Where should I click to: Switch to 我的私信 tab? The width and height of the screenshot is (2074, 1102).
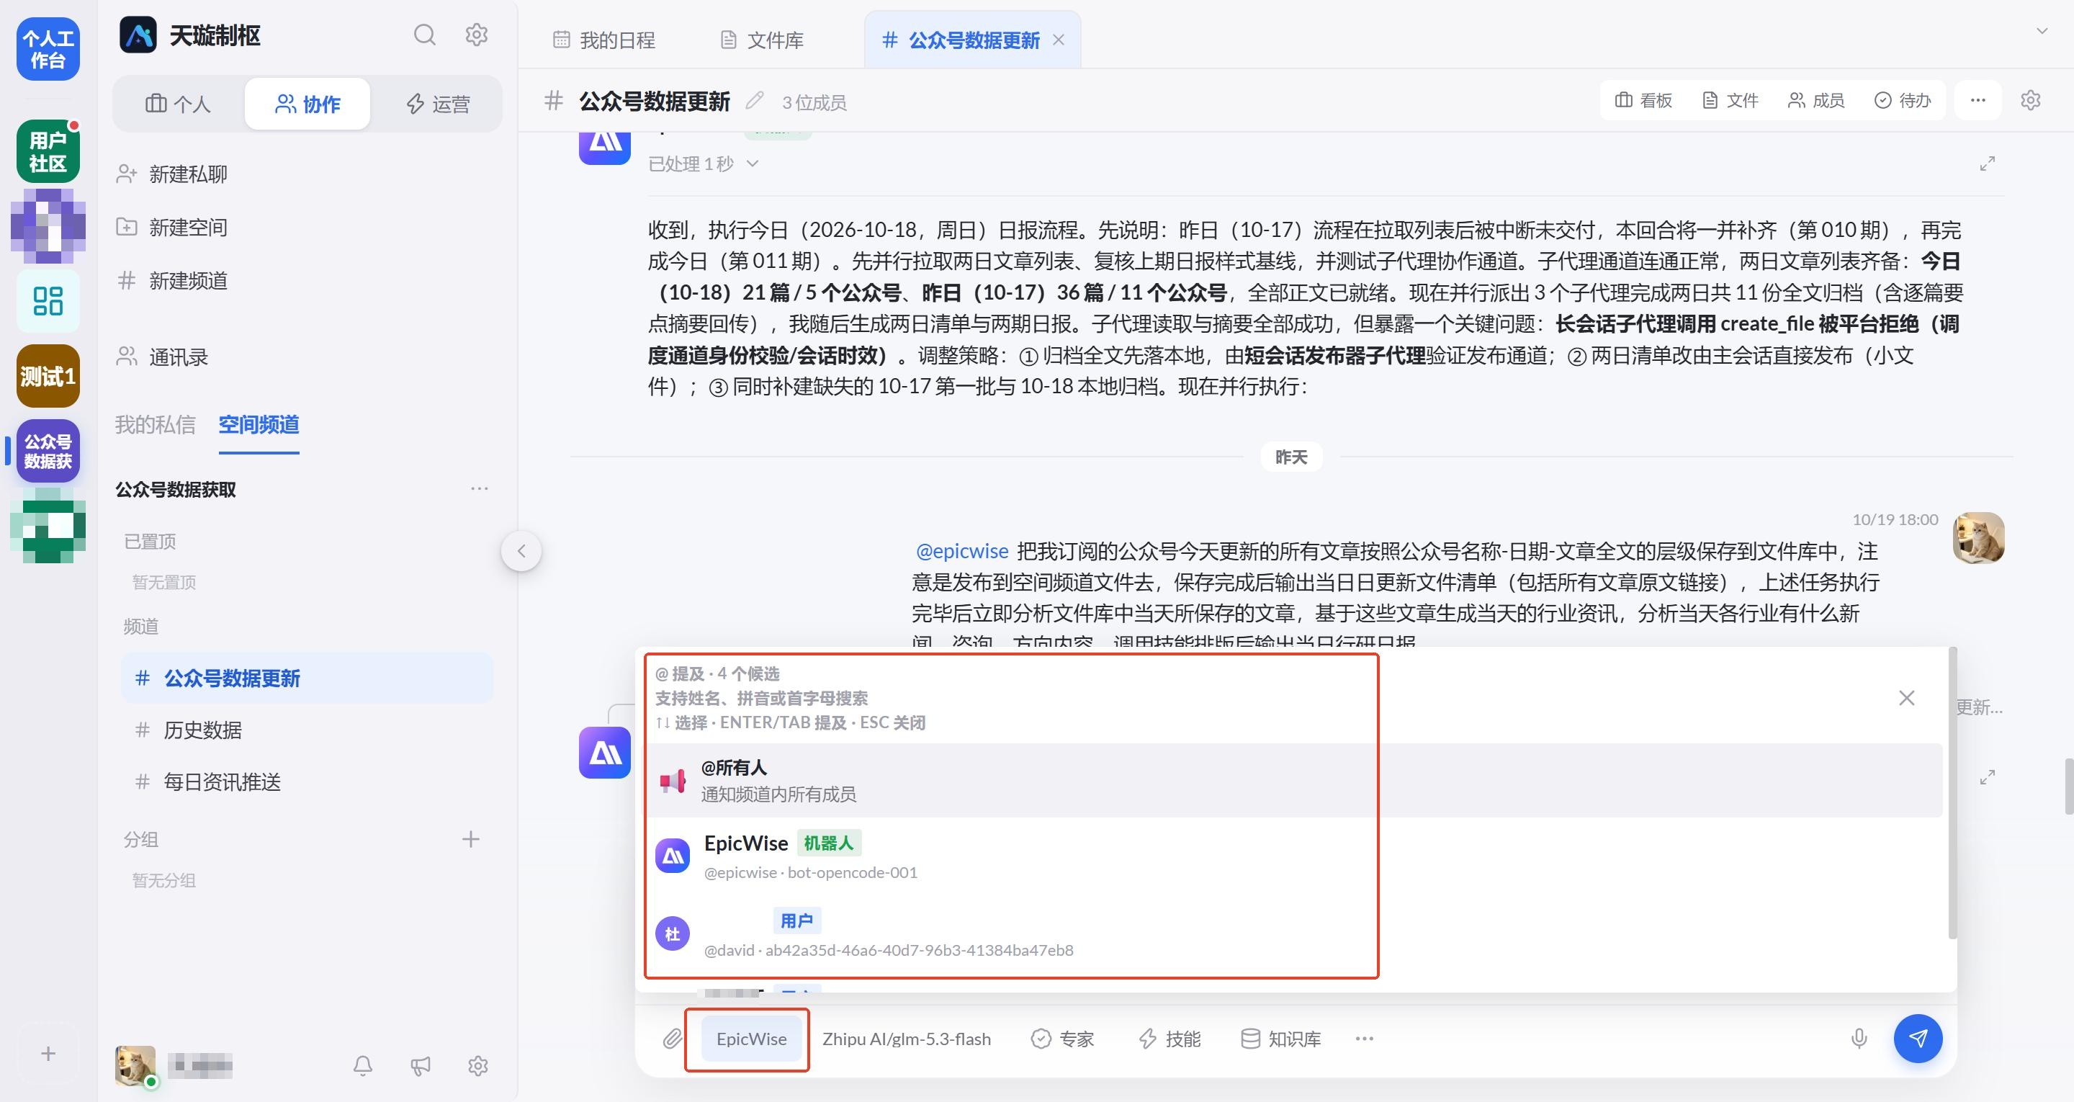pyautogui.click(x=156, y=424)
